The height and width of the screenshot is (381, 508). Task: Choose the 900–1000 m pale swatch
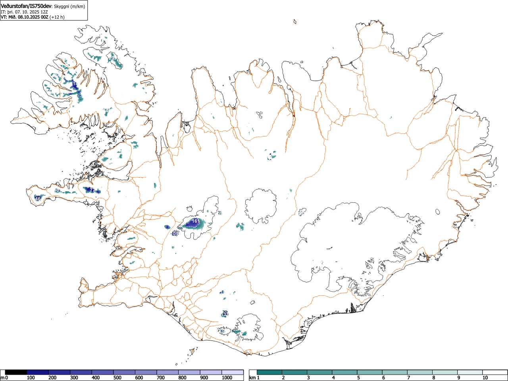pyautogui.click(x=211, y=372)
